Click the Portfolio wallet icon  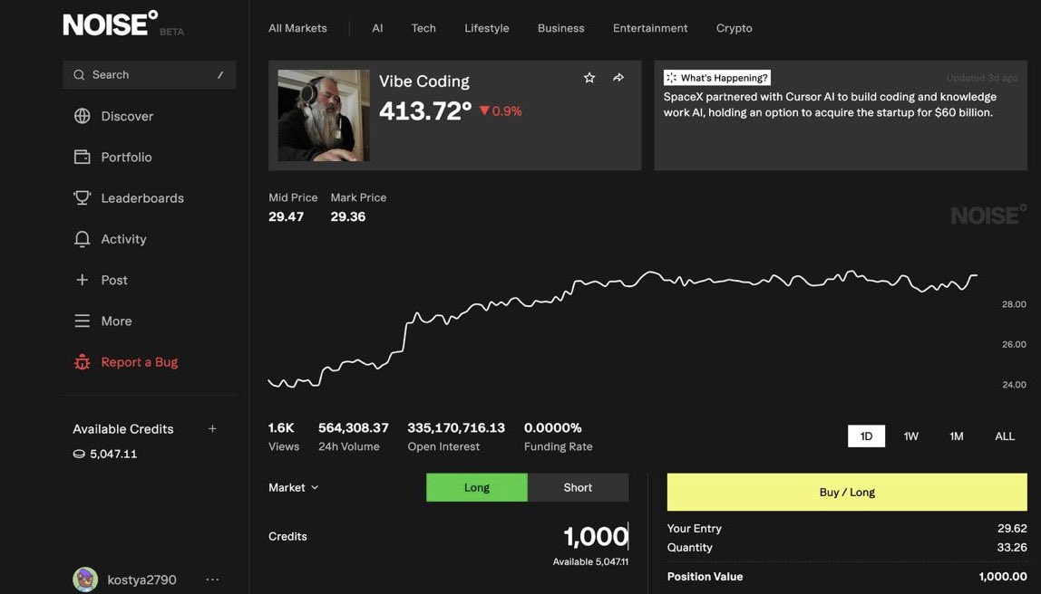tap(83, 158)
